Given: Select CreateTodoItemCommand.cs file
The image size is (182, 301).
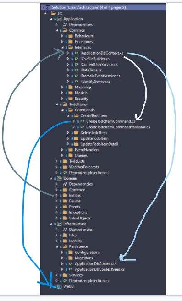Looking at the screenshot, I should point(110,121).
